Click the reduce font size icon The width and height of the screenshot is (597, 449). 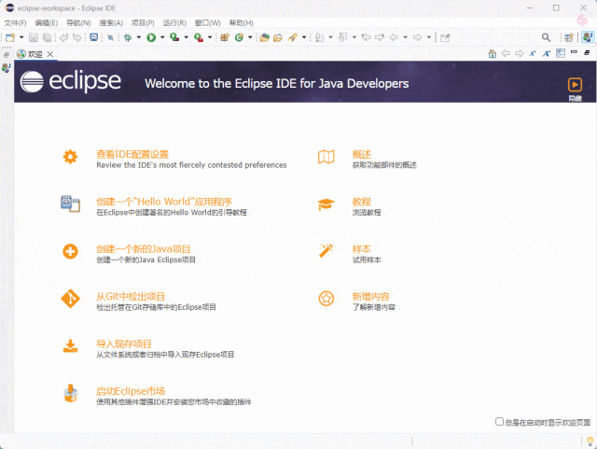point(533,53)
